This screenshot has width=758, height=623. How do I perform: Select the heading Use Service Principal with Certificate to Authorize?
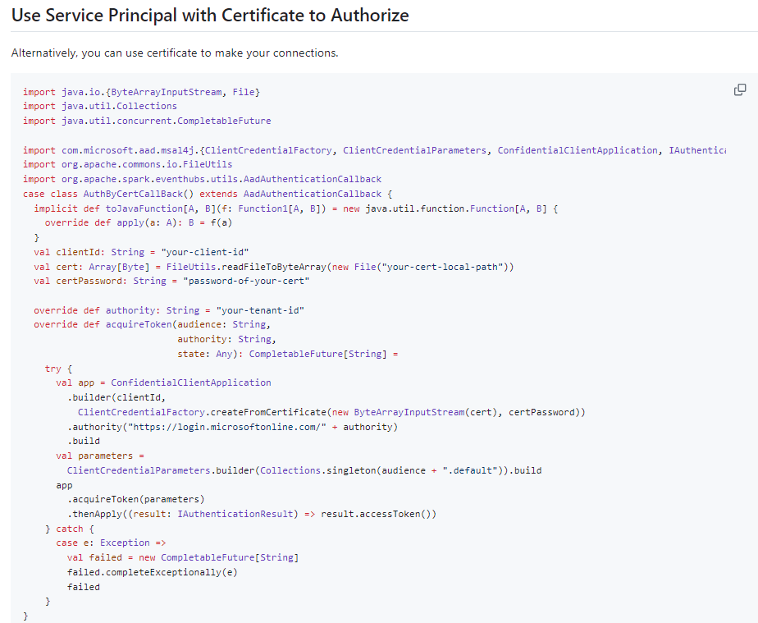(209, 16)
